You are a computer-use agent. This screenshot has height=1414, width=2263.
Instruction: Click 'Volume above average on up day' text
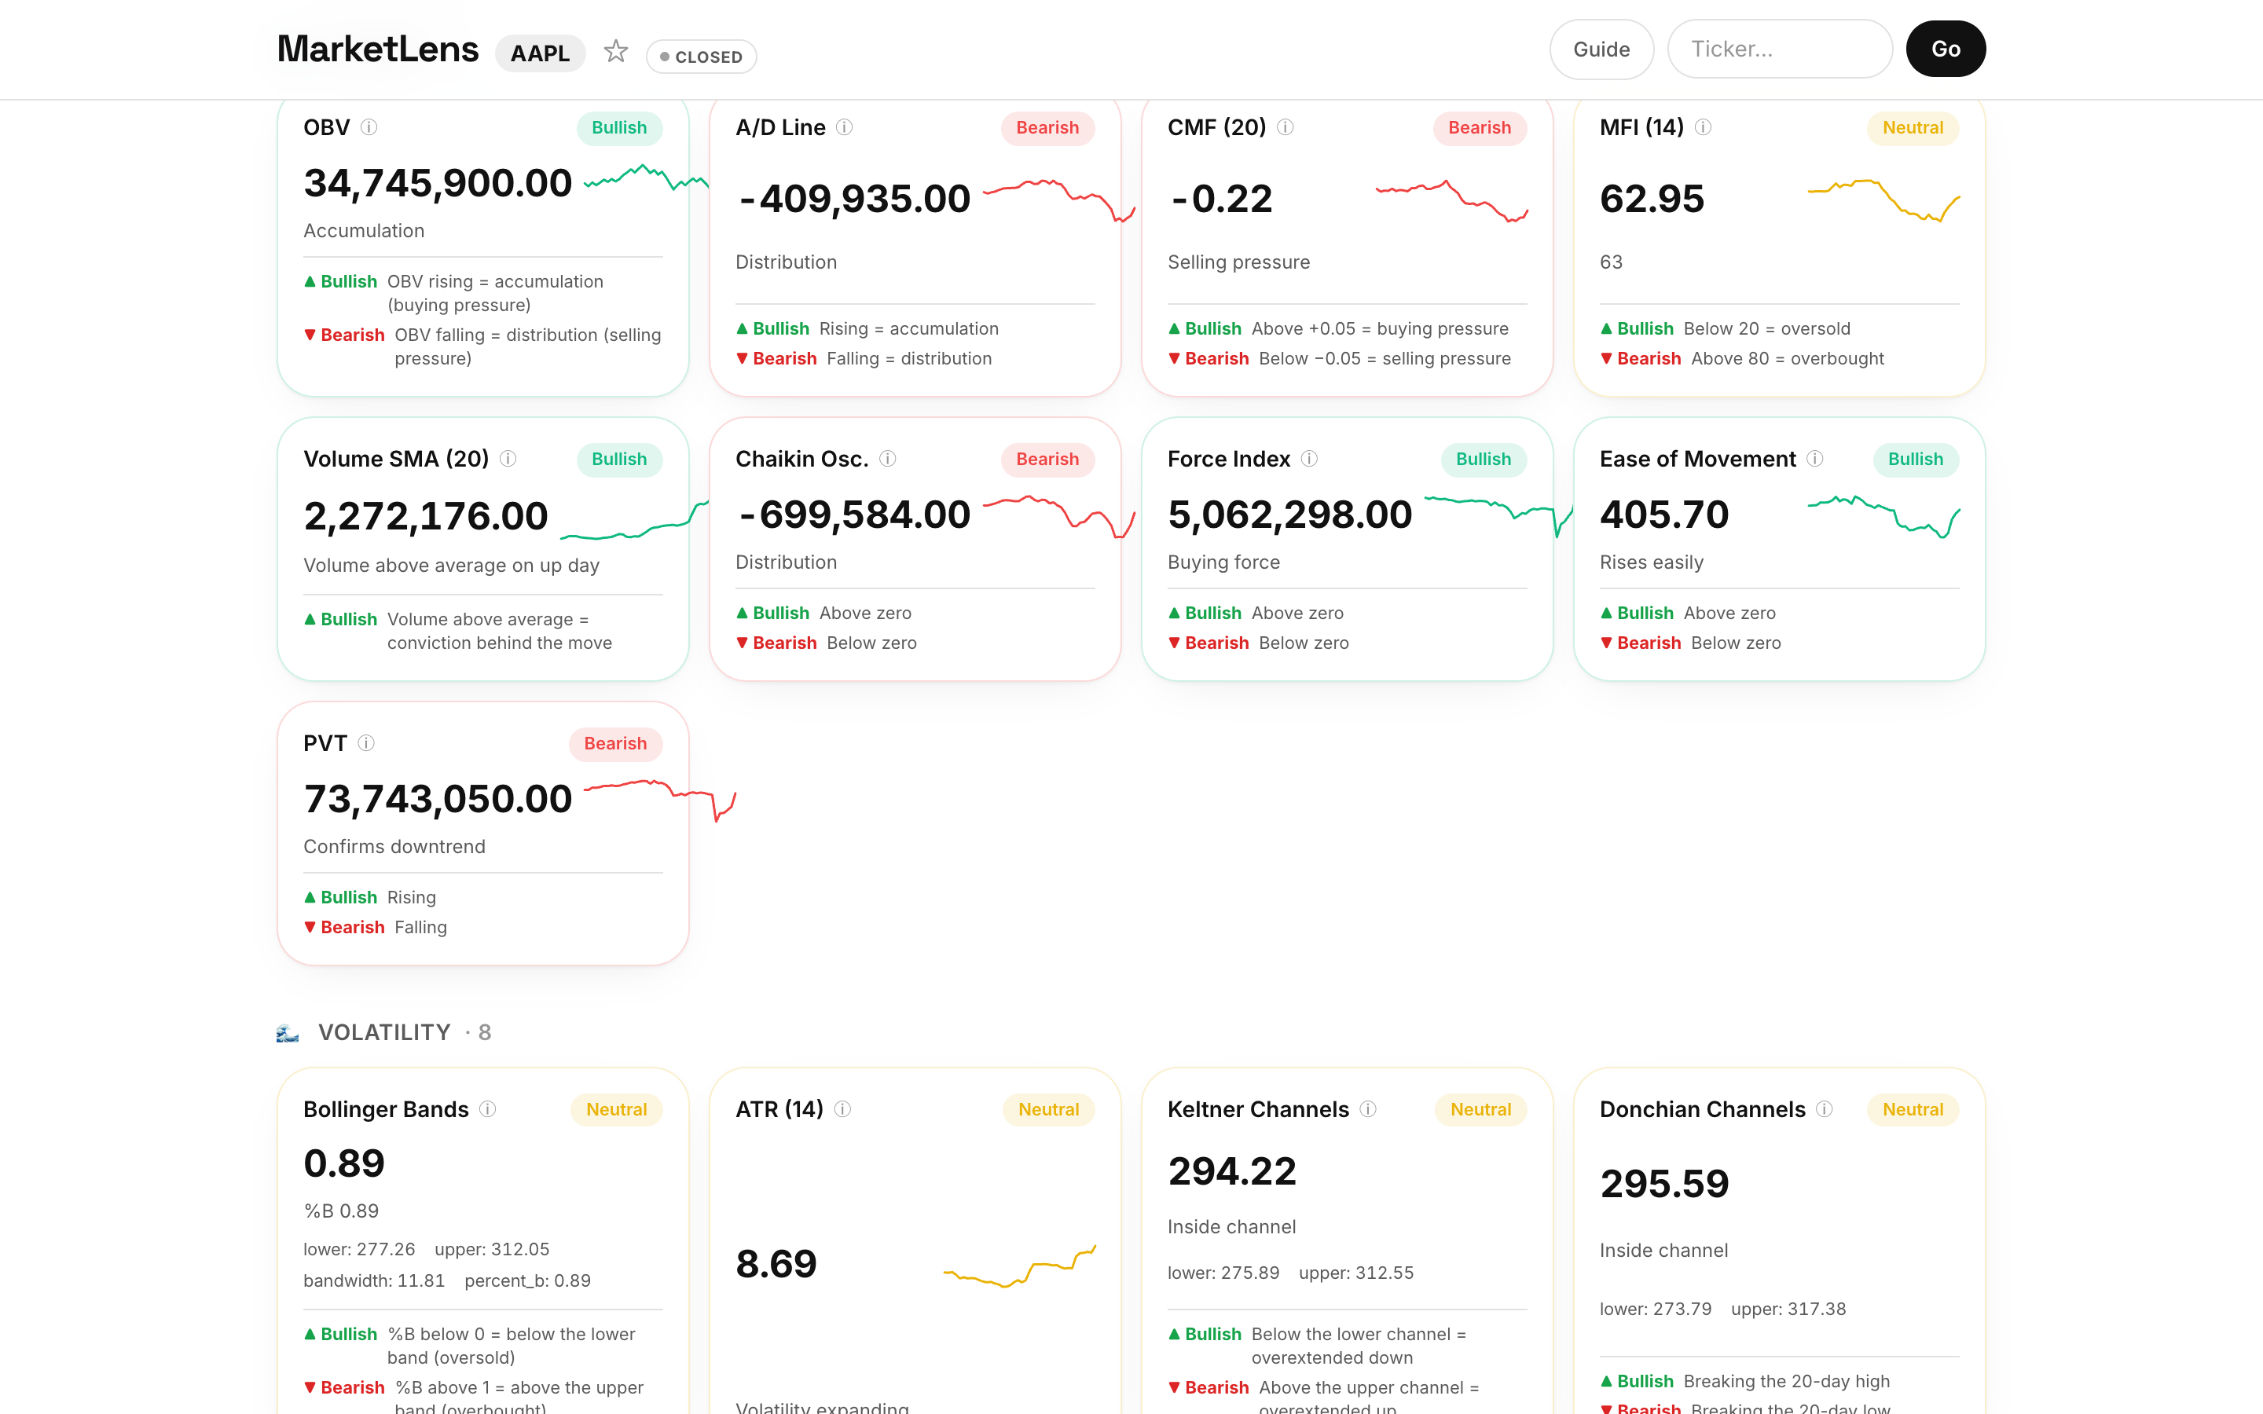coord(452,565)
